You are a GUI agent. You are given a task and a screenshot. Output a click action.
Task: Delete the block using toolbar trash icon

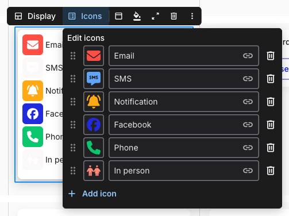[174, 16]
